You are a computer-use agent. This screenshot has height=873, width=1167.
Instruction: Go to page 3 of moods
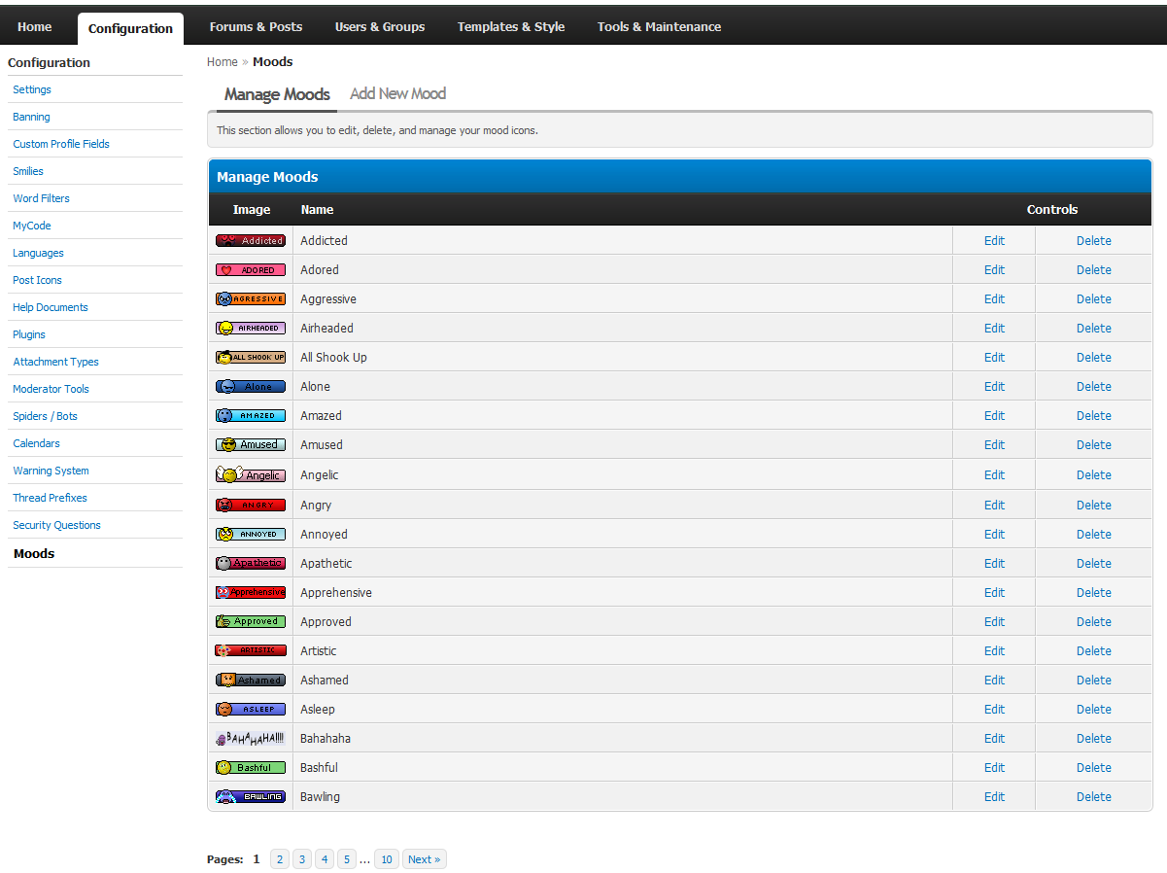coord(302,859)
